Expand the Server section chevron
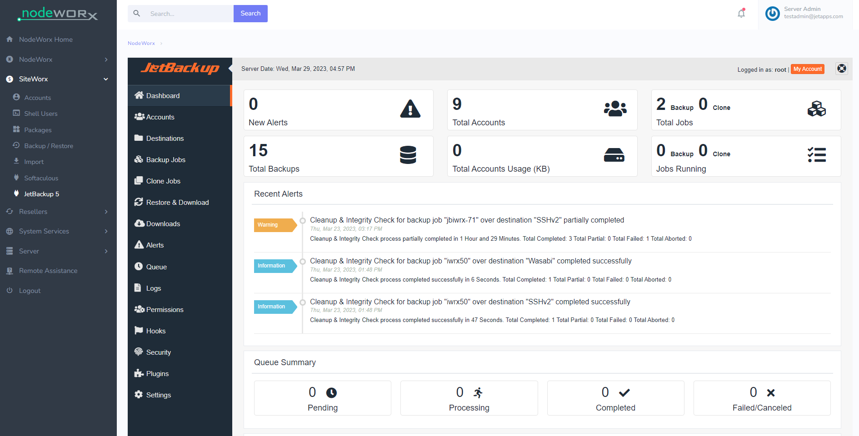Screen dimensions: 859x436 tap(106, 251)
